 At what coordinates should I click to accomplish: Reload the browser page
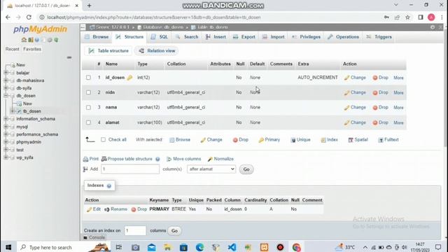point(29,17)
